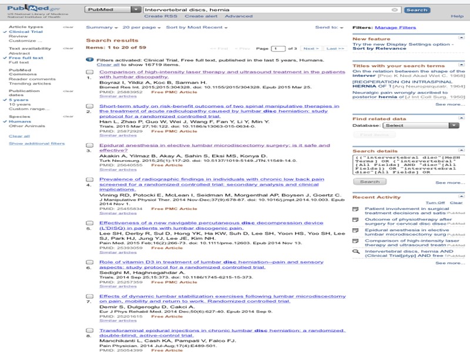The width and height of the screenshot is (470, 352).
Task: Check the box for result 5 L'DISQ article
Action: pyautogui.click(x=90, y=223)
